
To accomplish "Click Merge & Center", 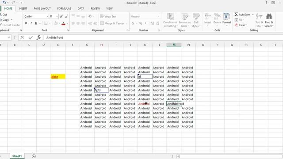I will [x=112, y=23].
